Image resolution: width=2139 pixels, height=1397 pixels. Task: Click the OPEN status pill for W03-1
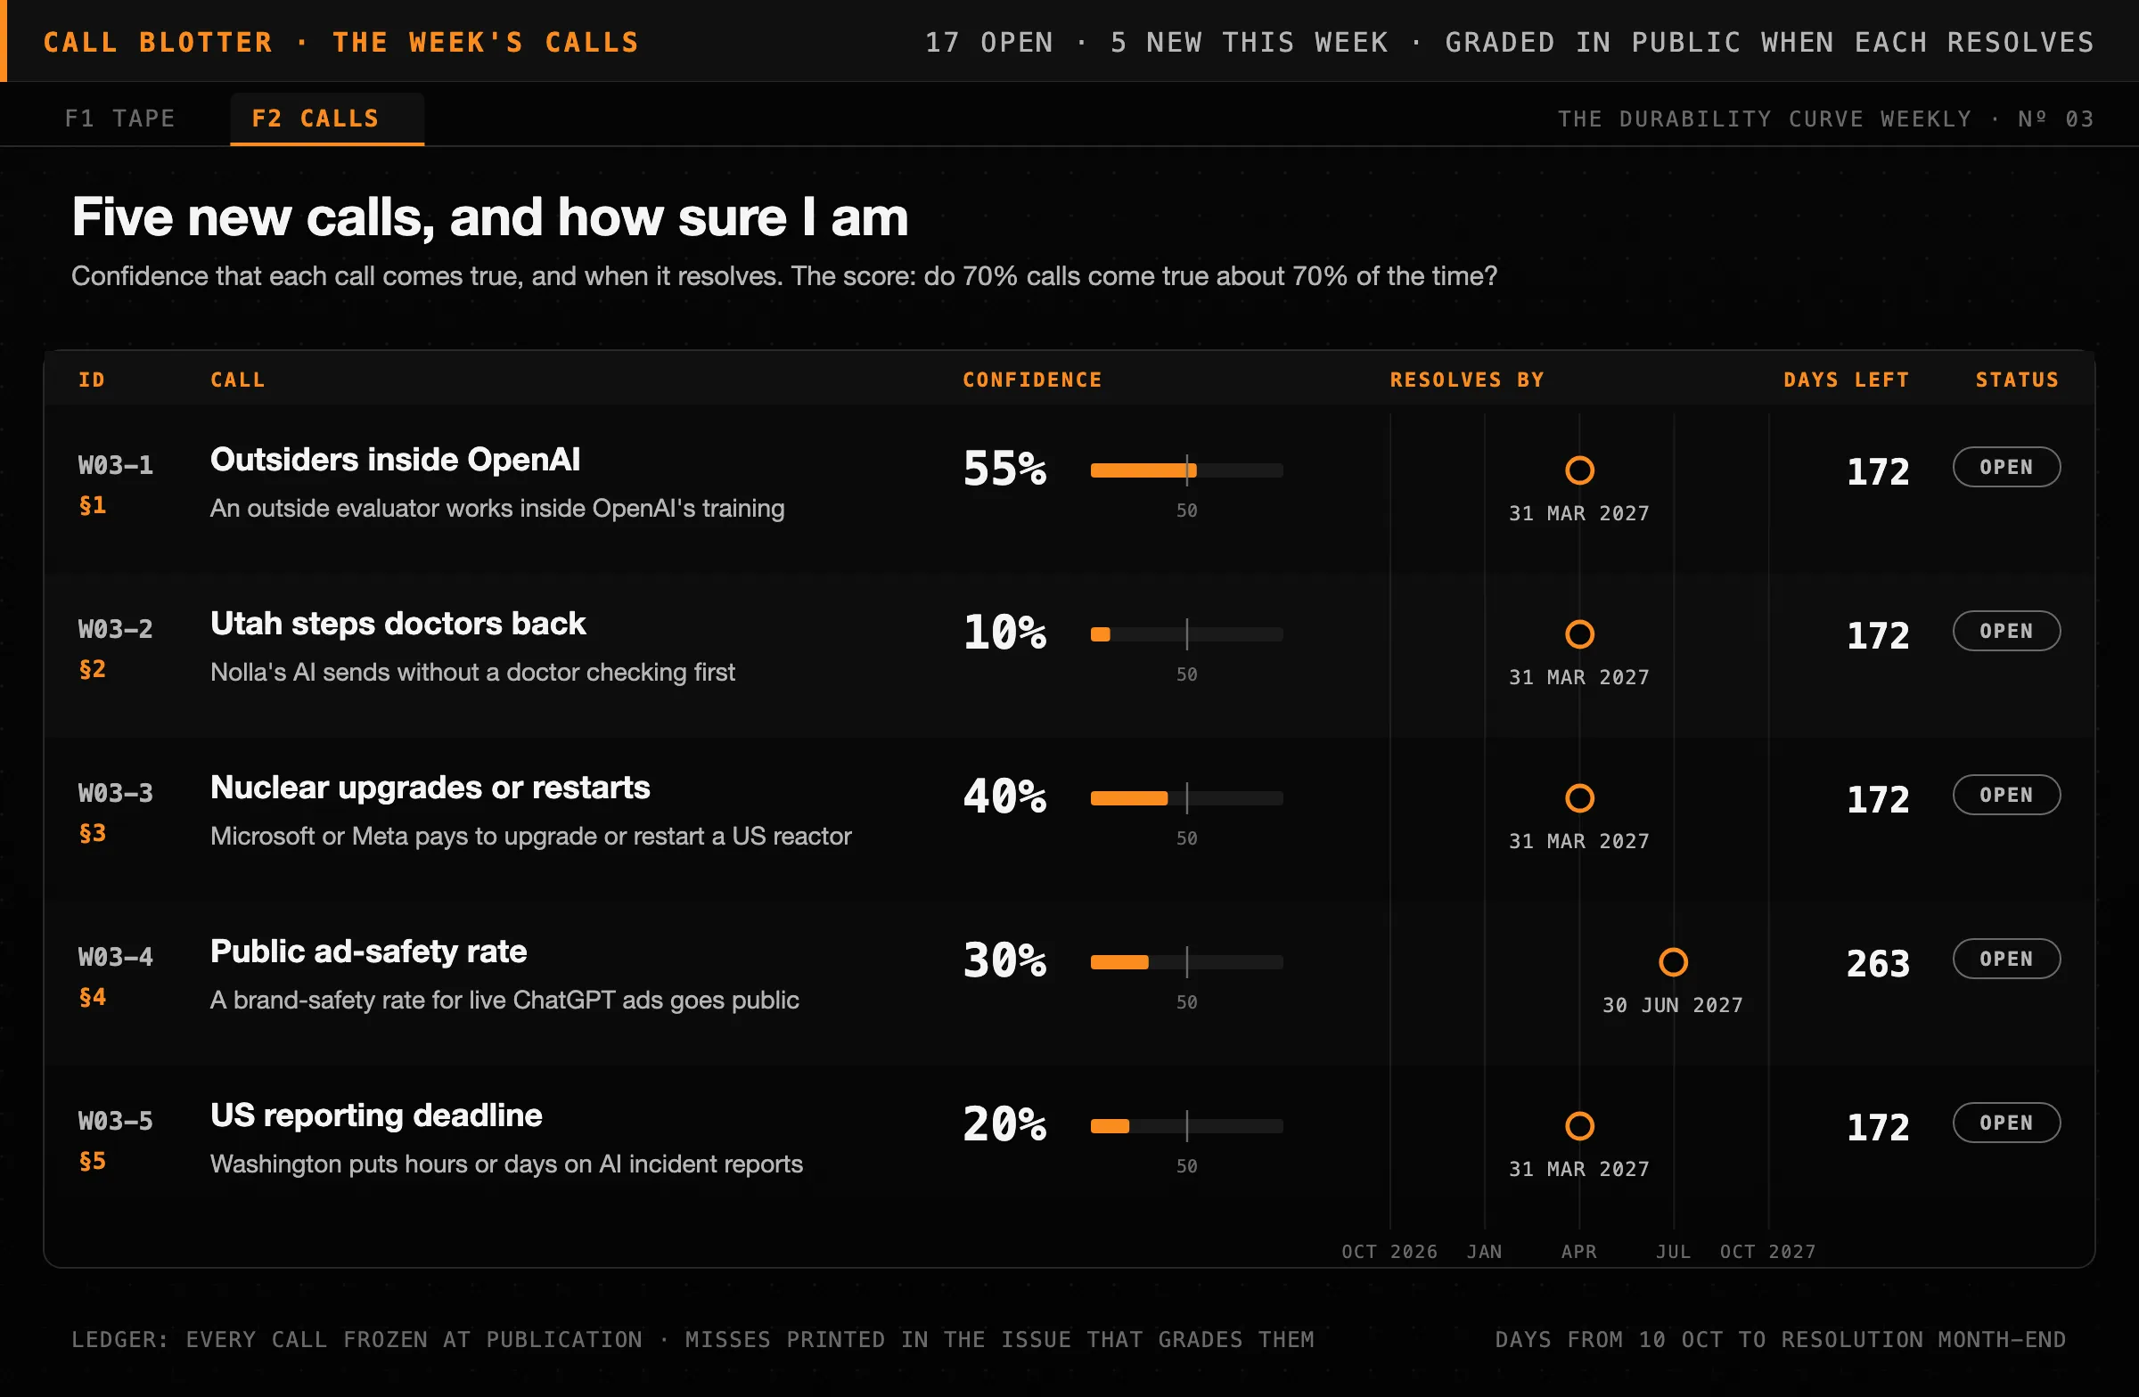point(2006,467)
